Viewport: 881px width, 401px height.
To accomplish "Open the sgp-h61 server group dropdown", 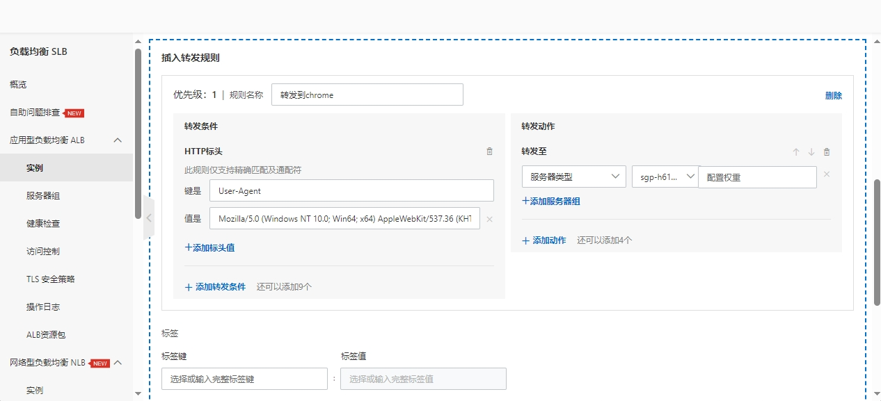I will [665, 177].
